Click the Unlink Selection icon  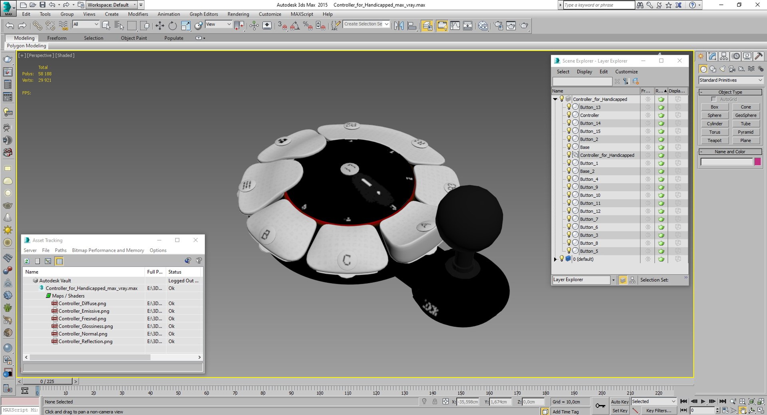tap(50, 26)
